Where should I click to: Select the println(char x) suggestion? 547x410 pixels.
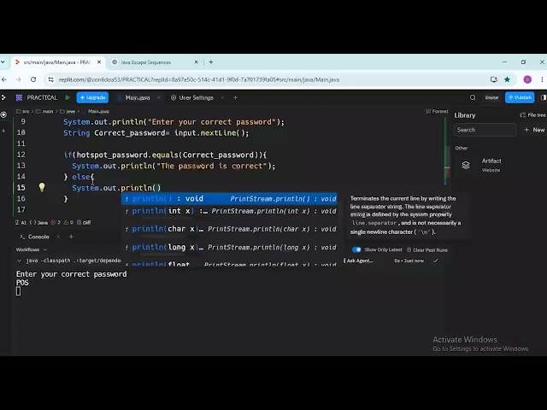tap(229, 229)
